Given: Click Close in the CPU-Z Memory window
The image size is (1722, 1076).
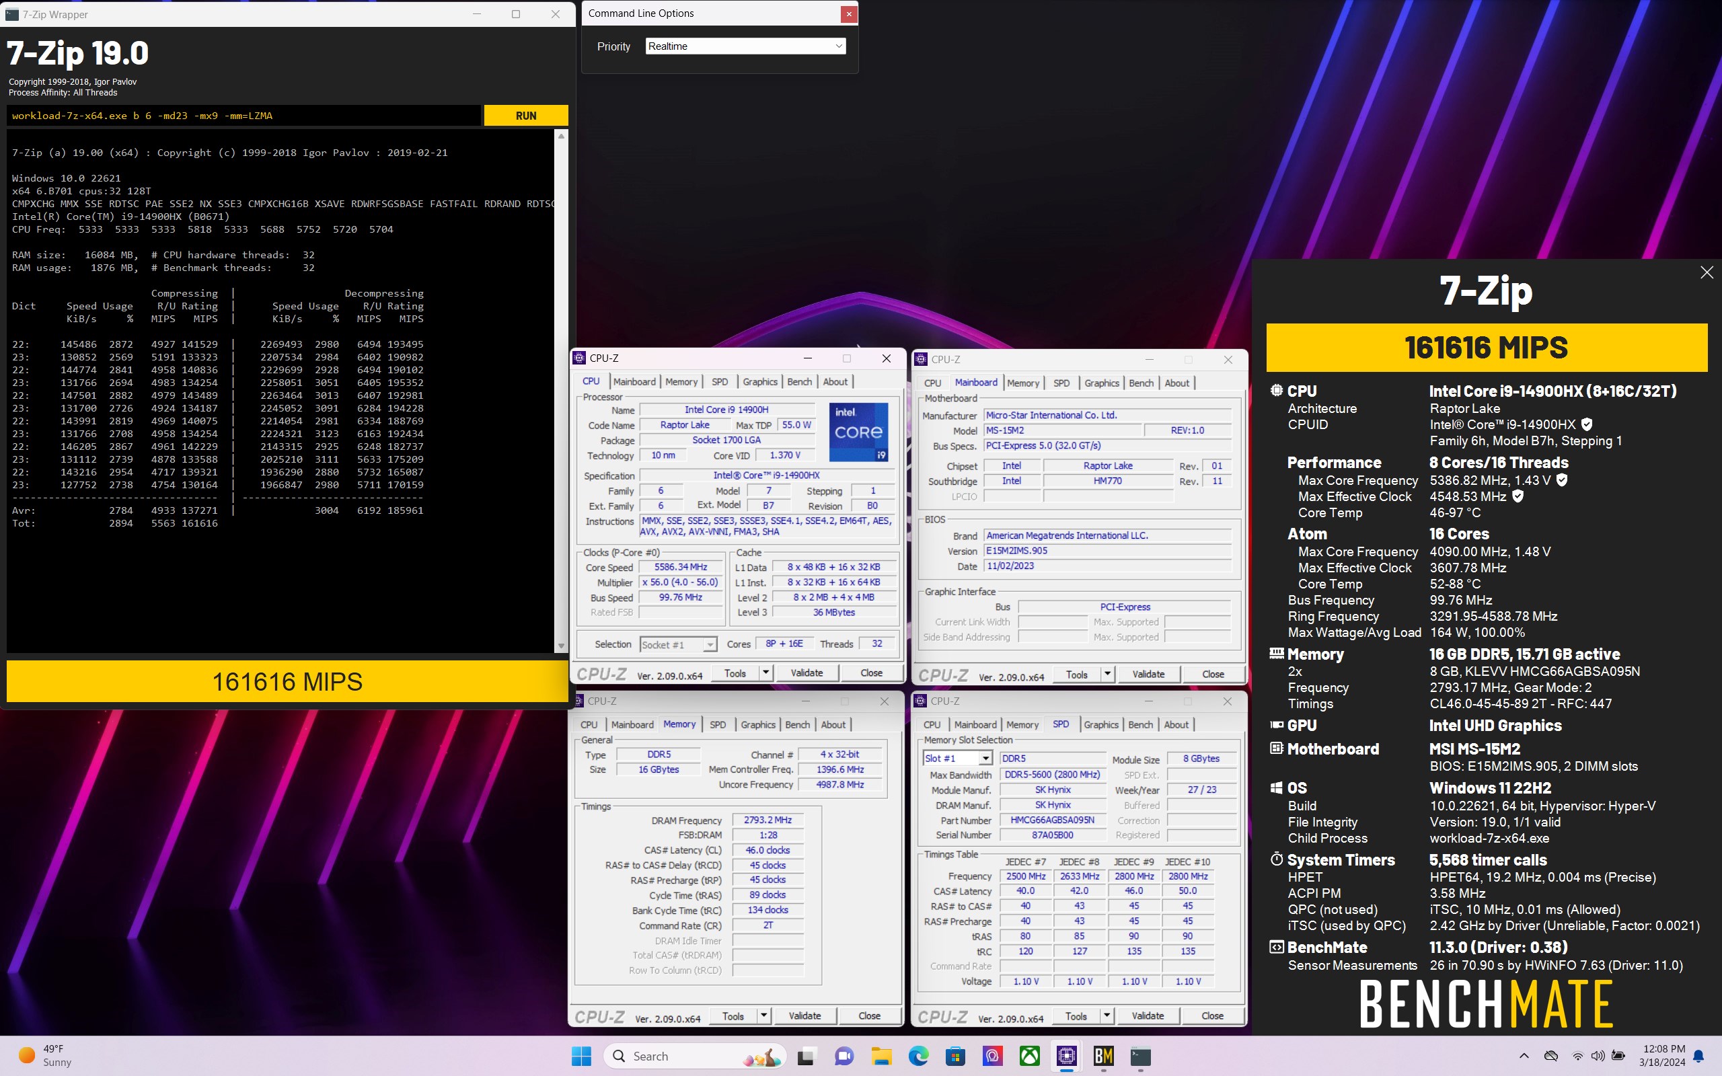Looking at the screenshot, I should [869, 1015].
